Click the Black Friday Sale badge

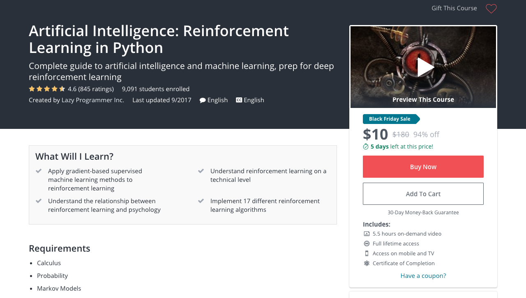390,119
